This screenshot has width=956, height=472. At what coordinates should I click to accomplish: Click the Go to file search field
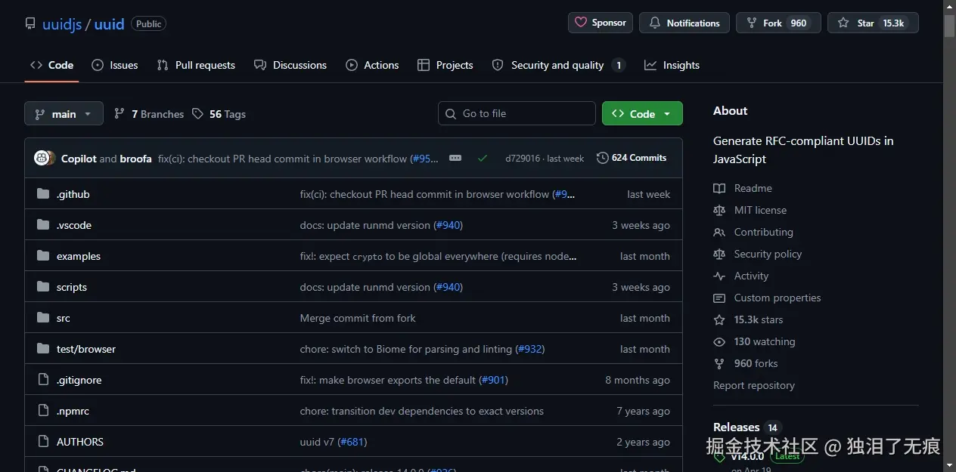pyautogui.click(x=517, y=113)
